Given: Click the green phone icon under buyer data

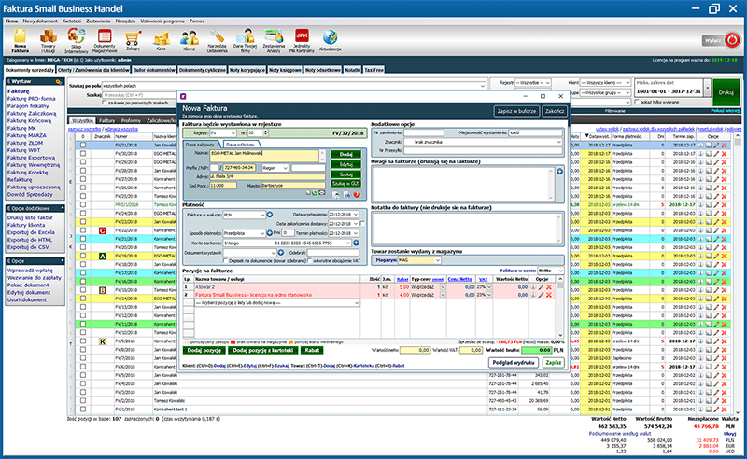Looking at the screenshot, I should click(315, 193).
